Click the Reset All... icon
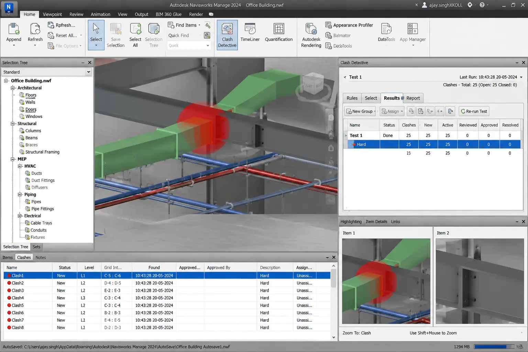528x352 pixels. coord(51,35)
